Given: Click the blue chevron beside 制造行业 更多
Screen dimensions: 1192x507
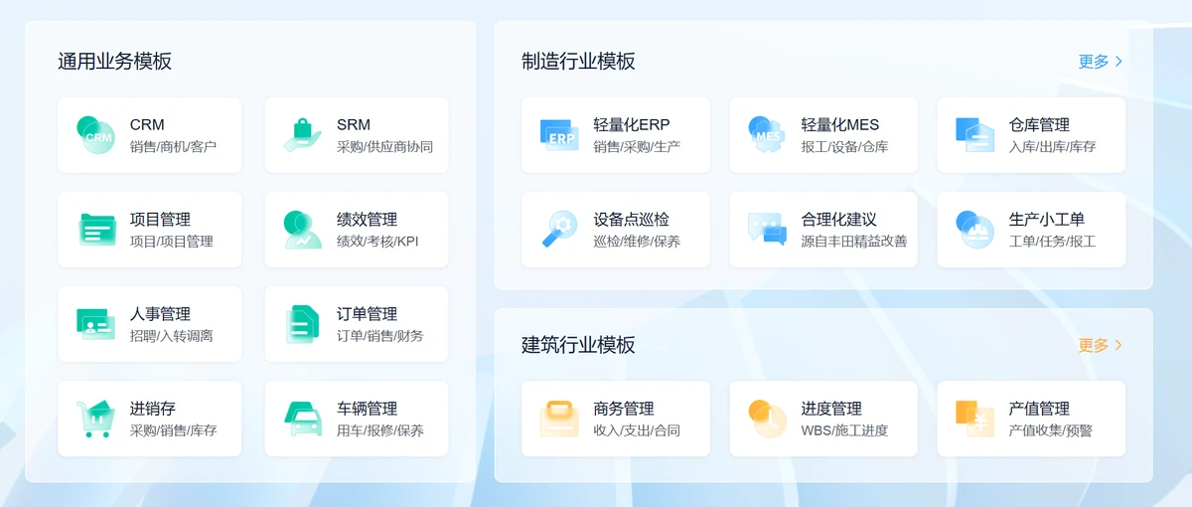Looking at the screenshot, I should [1119, 62].
